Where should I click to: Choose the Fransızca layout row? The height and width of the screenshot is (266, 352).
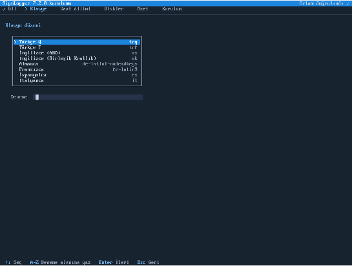77,69
